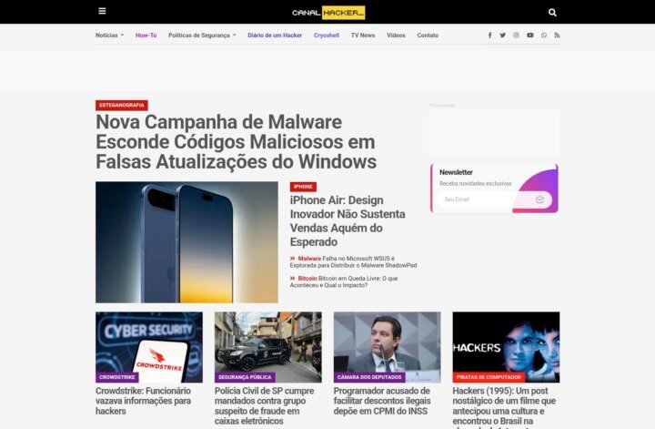This screenshot has width=655, height=429.
Task: Expand the Notícias dropdown menu
Action: (x=109, y=36)
